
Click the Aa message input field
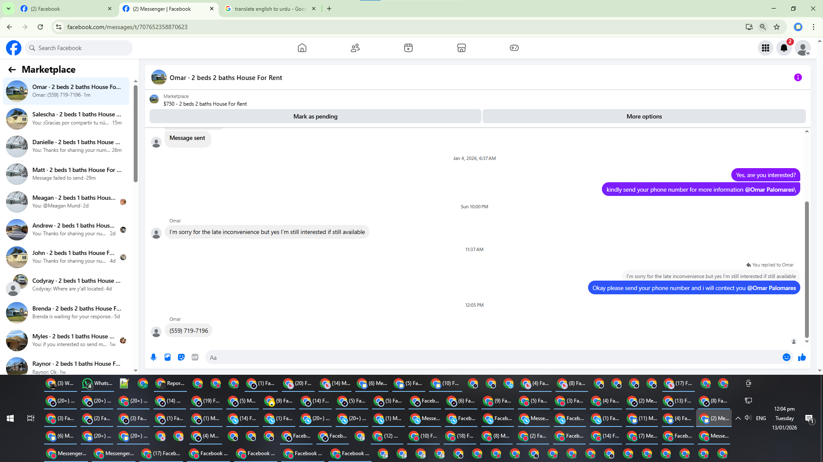click(493, 358)
